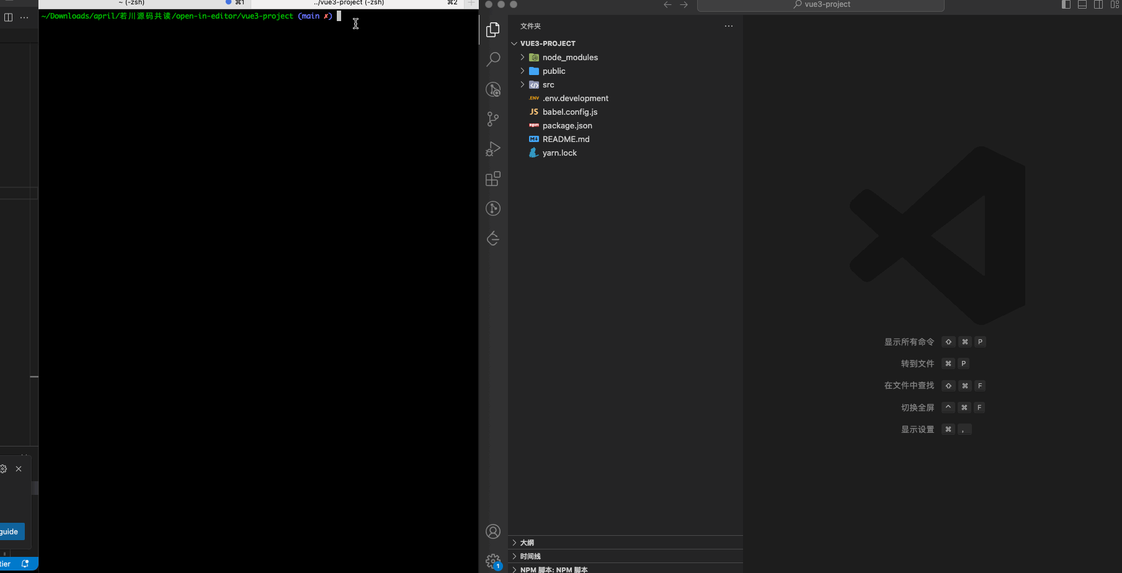The height and width of the screenshot is (573, 1122).
Task: Add a new terminal tab with plus
Action: [471, 3]
